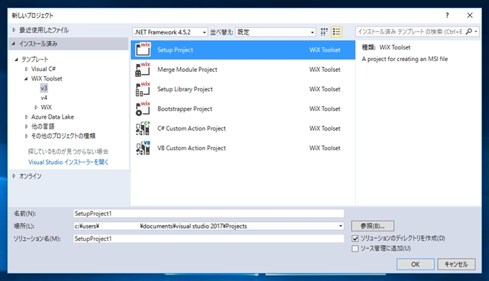Expand the Azure Data Lake node
This screenshot has width=489, height=281.
pyautogui.click(x=27, y=117)
